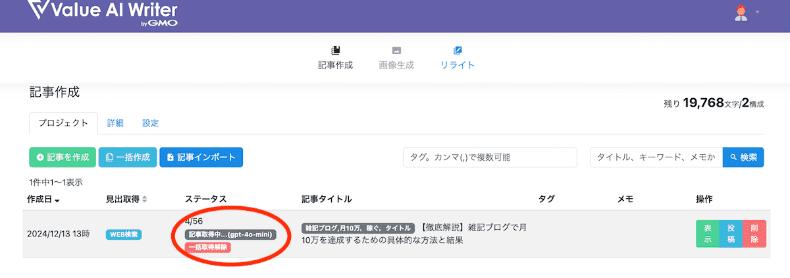Click the 記事作成 document icon in navigation
This screenshot has width=790, height=278.
[x=335, y=50]
